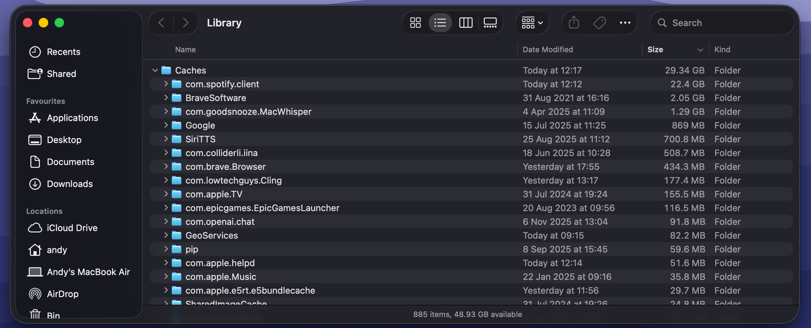Image resolution: width=811 pixels, height=328 pixels.
Task: Expand the BraveSoftware folder
Action: point(166,98)
